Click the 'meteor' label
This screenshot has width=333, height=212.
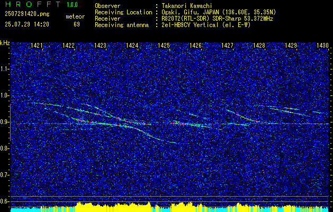pyautogui.click(x=75, y=16)
